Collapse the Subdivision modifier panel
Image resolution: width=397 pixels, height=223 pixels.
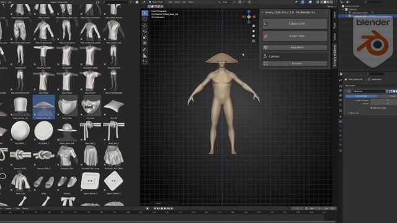(346, 91)
